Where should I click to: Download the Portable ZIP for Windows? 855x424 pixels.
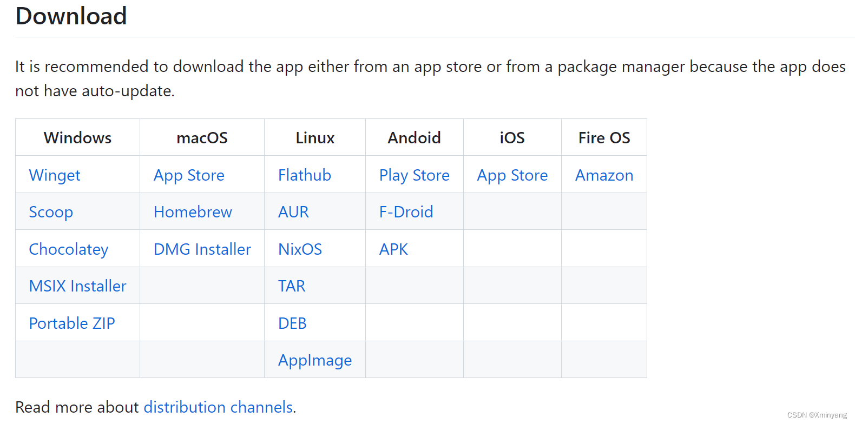click(x=72, y=323)
